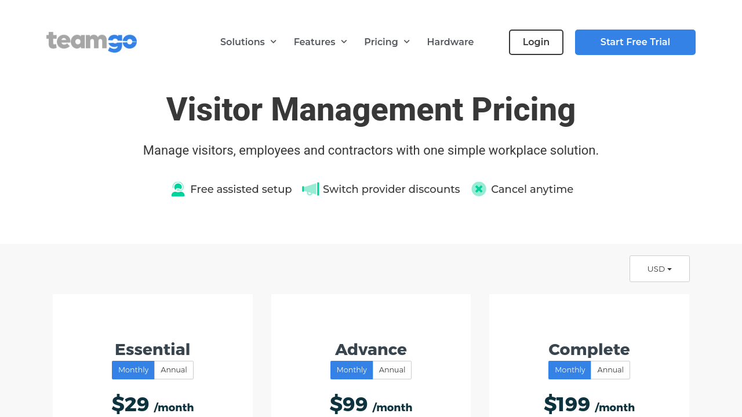
Task: Click the Login button
Action: 536,42
